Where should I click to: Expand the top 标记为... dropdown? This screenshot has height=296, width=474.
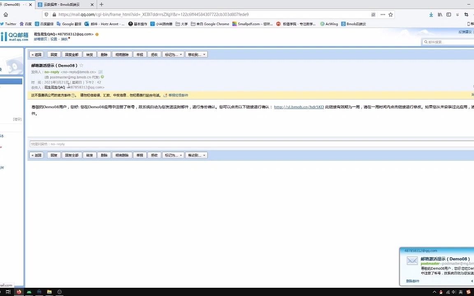173,55
